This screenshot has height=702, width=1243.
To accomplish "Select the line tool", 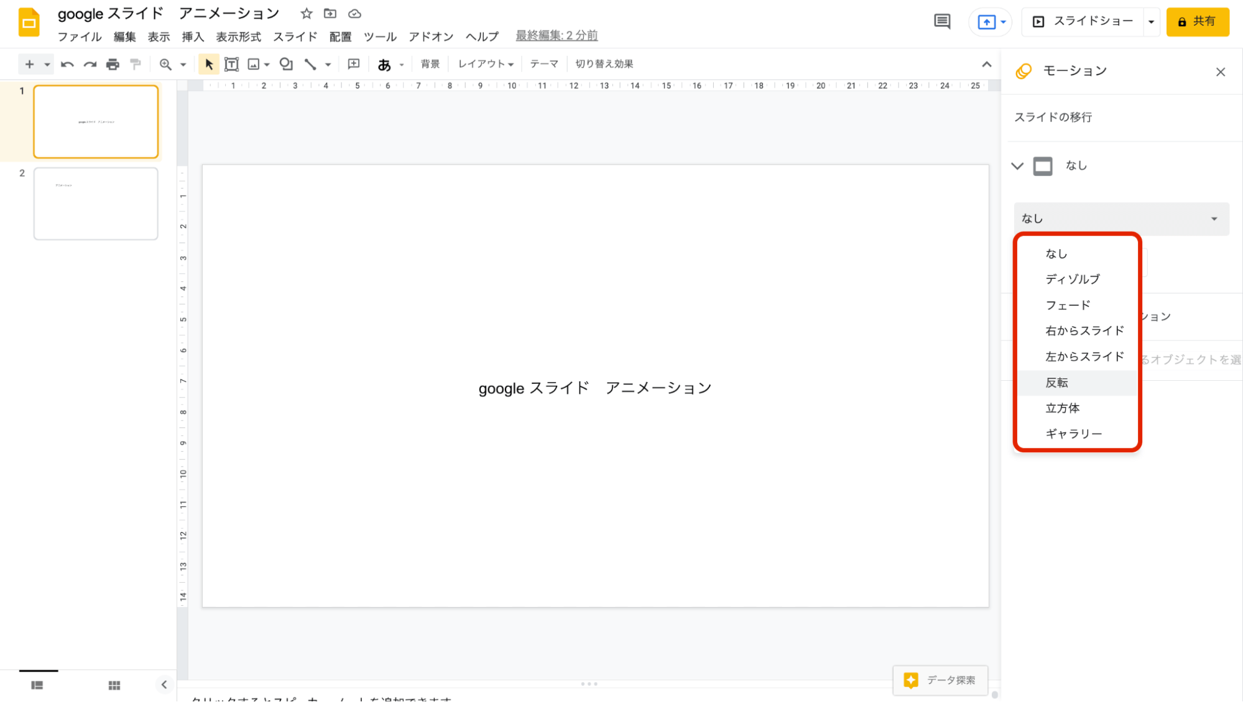I will (x=310, y=64).
